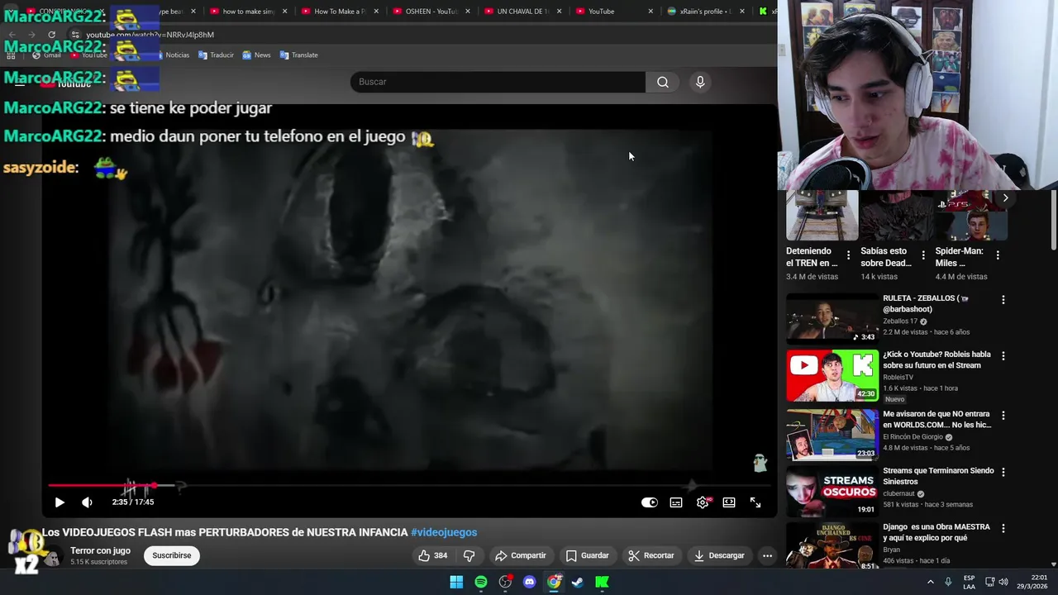Open Spotify from the taskbar
This screenshot has height=595, width=1058.
pos(481,582)
